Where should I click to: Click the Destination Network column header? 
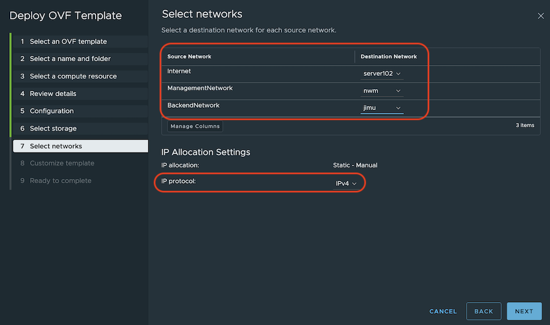[389, 56]
